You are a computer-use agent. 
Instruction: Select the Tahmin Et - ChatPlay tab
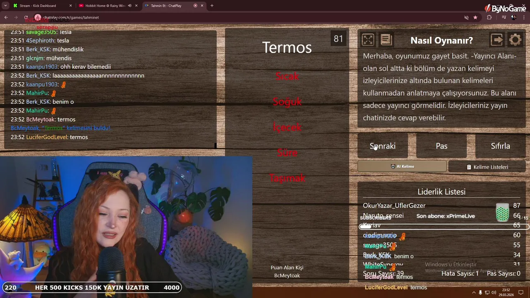[x=166, y=6]
